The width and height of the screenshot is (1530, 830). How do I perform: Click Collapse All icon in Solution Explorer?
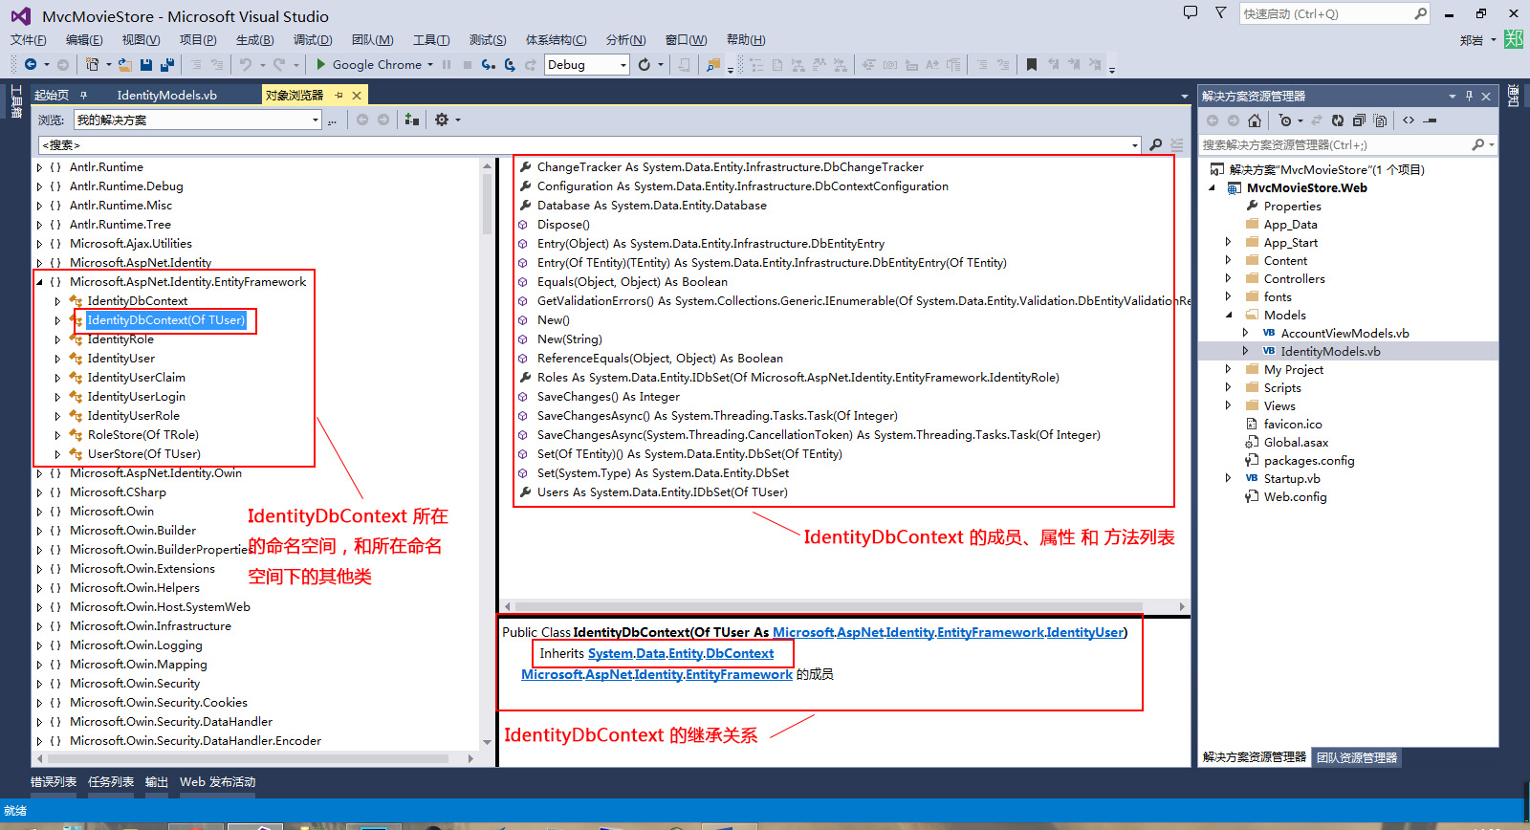pyautogui.click(x=1358, y=120)
